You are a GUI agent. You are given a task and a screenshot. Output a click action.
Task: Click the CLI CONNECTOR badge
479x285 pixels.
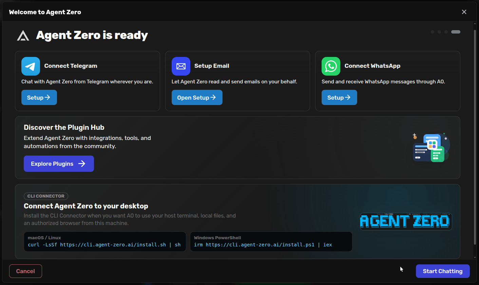(46, 196)
